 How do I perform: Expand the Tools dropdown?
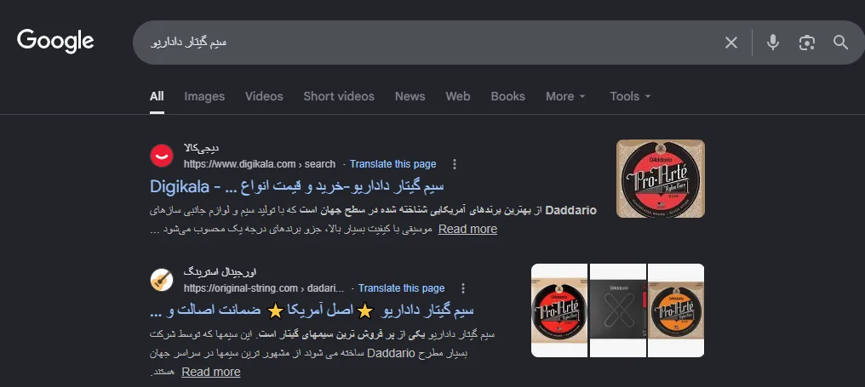(x=630, y=96)
